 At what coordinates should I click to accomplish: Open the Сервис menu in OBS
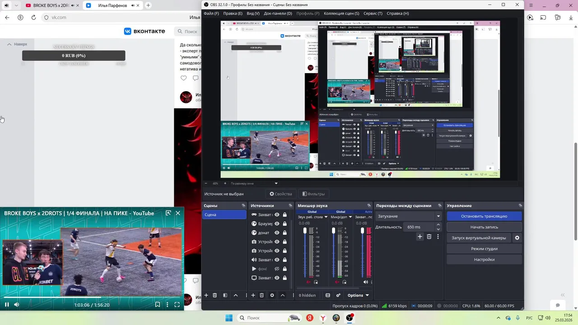(373, 14)
